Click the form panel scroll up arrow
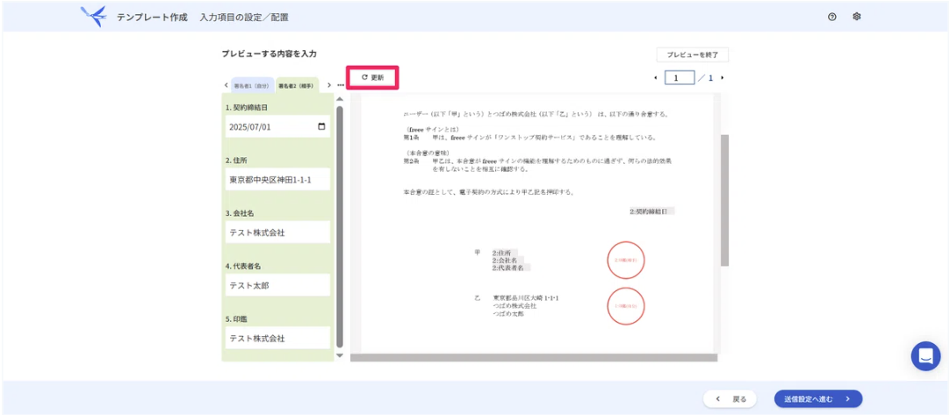 click(x=339, y=99)
